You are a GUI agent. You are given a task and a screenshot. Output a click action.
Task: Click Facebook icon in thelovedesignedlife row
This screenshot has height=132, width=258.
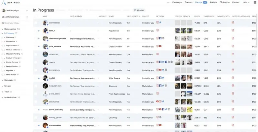pyautogui.click(x=160, y=38)
